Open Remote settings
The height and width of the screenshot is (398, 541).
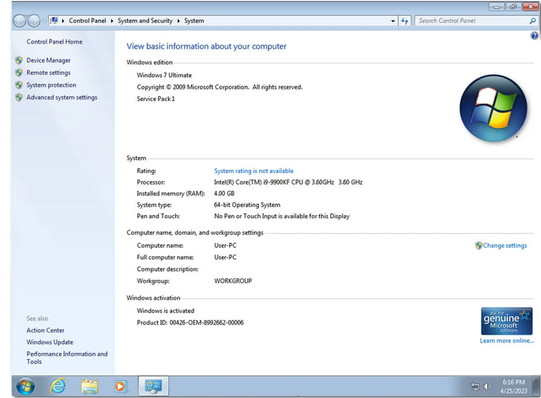48,72
